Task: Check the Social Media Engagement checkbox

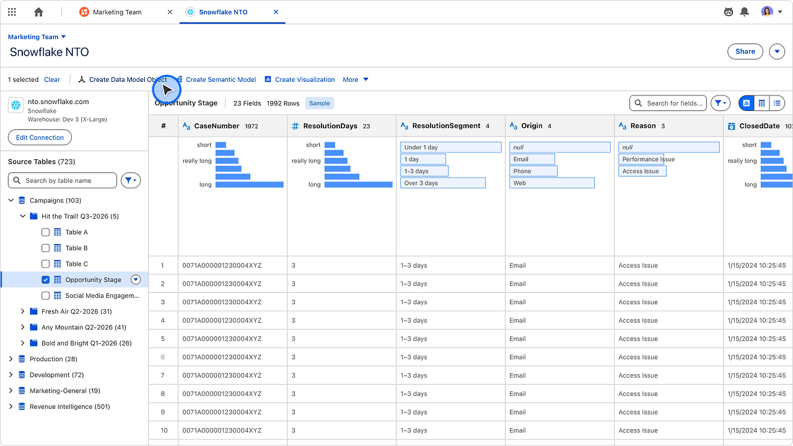Action: (x=45, y=296)
